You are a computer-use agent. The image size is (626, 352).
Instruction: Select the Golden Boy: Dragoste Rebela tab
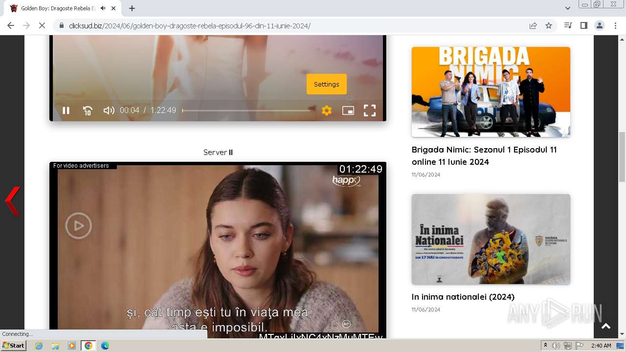coord(64,8)
